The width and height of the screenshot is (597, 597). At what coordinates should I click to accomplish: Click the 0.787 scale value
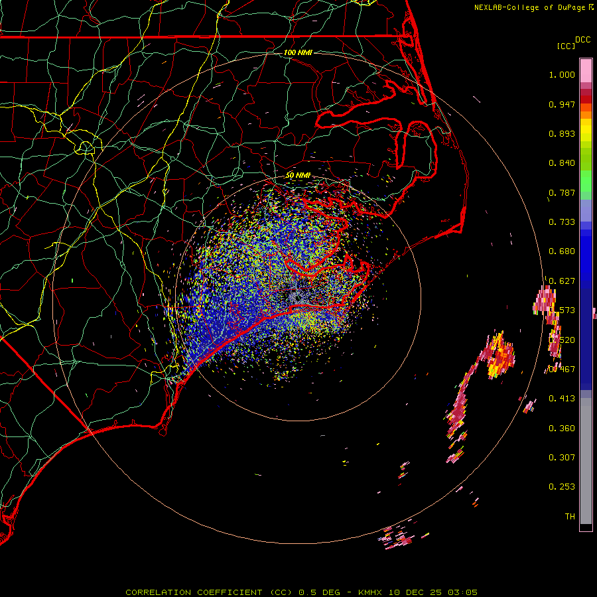point(562,192)
